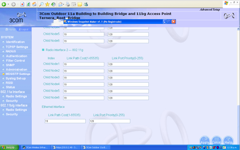Open the History clock icon
This screenshot has width=240, height=150.
[53, 4]
